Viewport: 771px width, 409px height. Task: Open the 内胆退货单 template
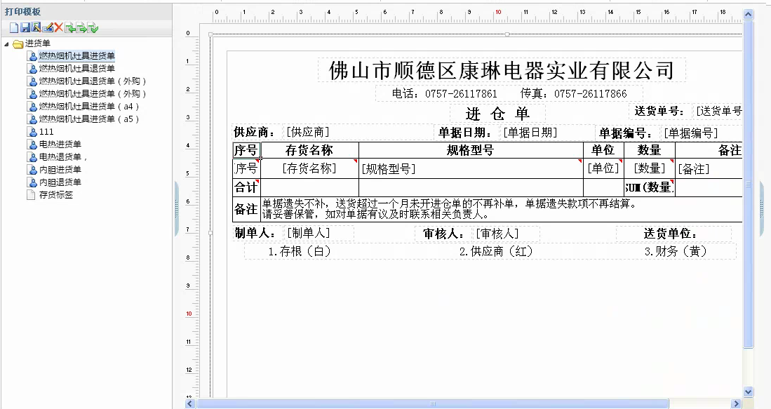tap(60, 182)
